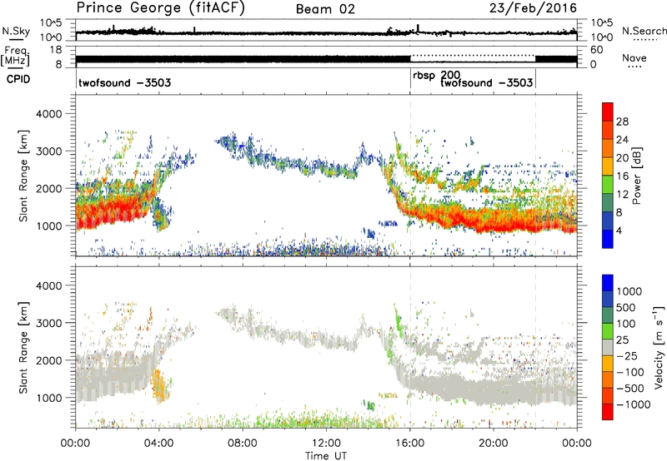Select the "Power [dB]" color bar title
The image size is (667, 461).
pyautogui.click(x=636, y=176)
